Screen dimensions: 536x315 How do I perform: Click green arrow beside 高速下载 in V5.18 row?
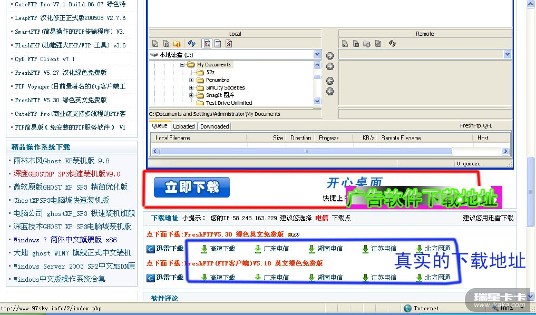pos(204,278)
